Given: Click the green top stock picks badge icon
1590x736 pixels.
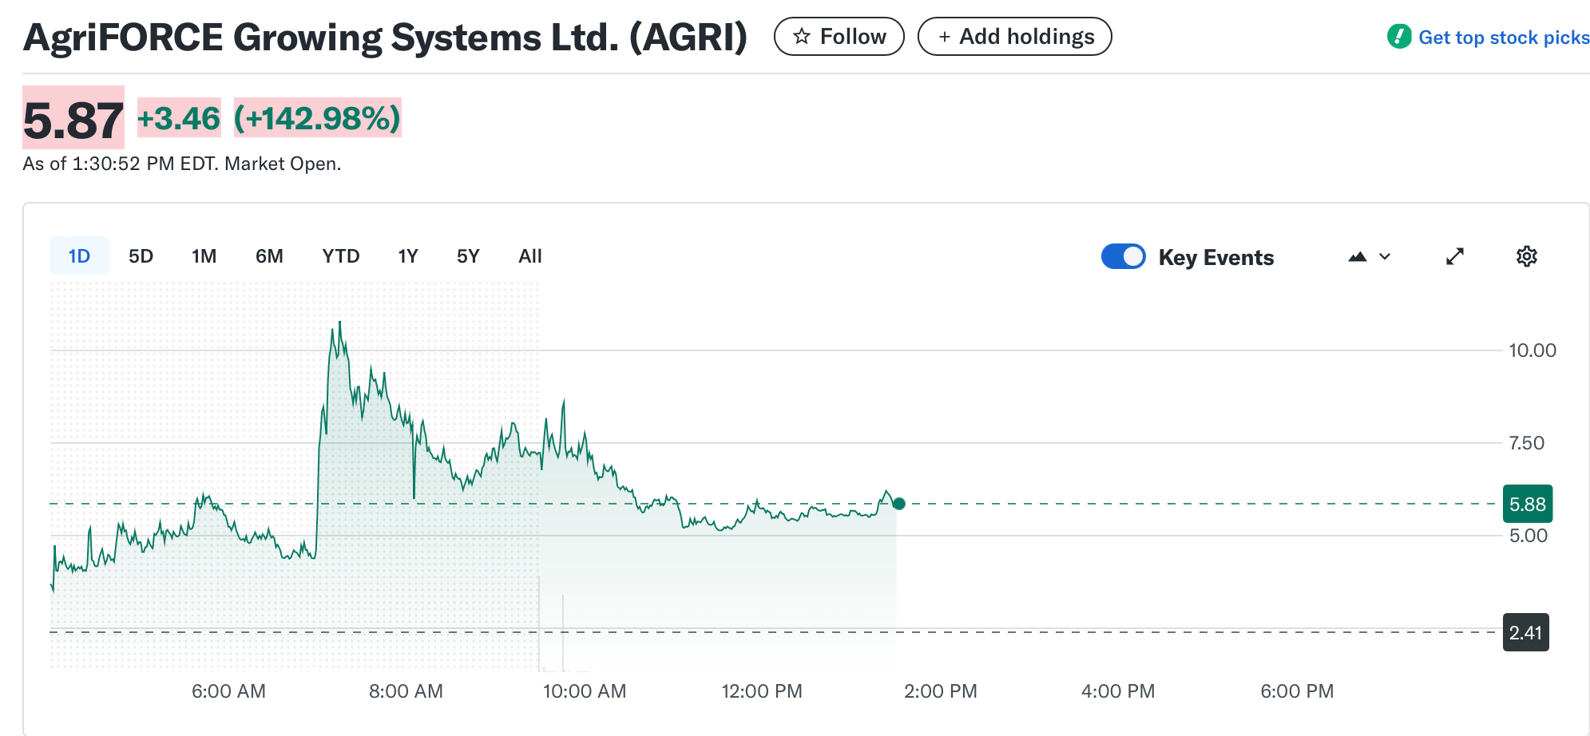Looking at the screenshot, I should [1399, 37].
